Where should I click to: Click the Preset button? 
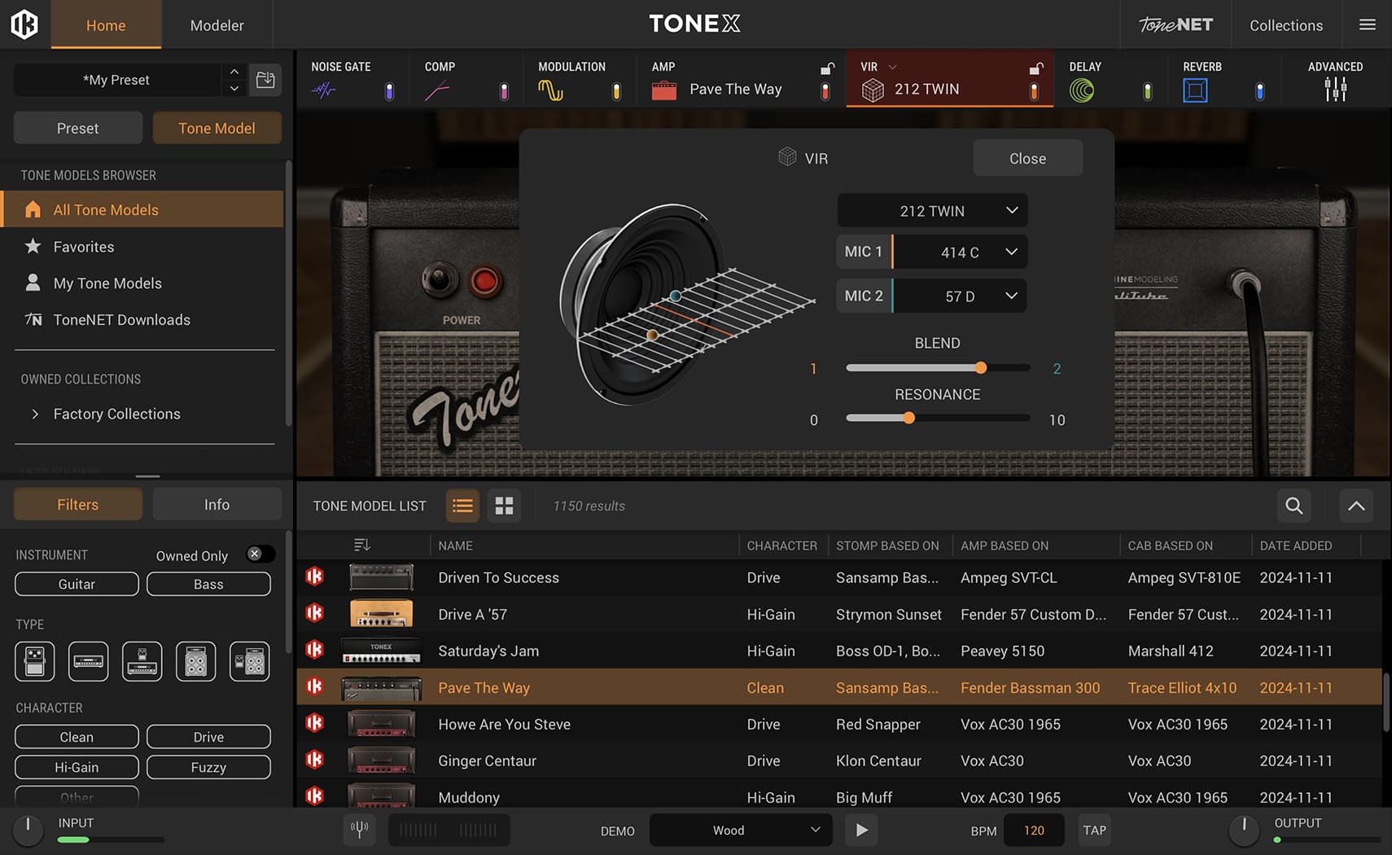[77, 128]
